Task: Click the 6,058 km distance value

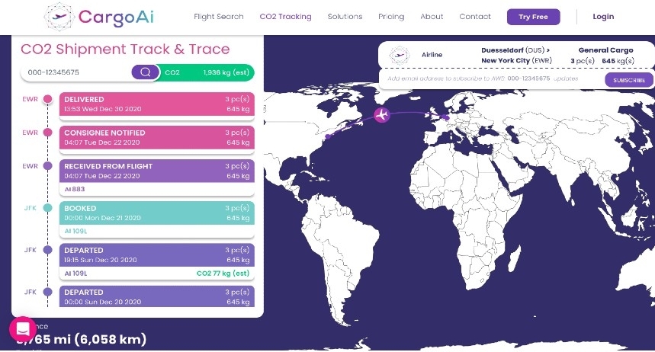Action: 111,339
